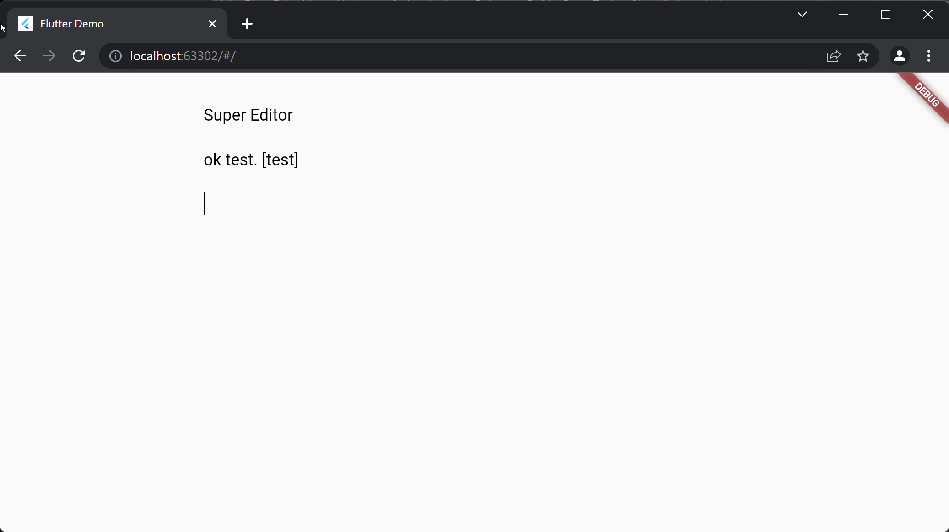The width and height of the screenshot is (949, 532).
Task: Click the back navigation arrow
Action: [x=20, y=55]
